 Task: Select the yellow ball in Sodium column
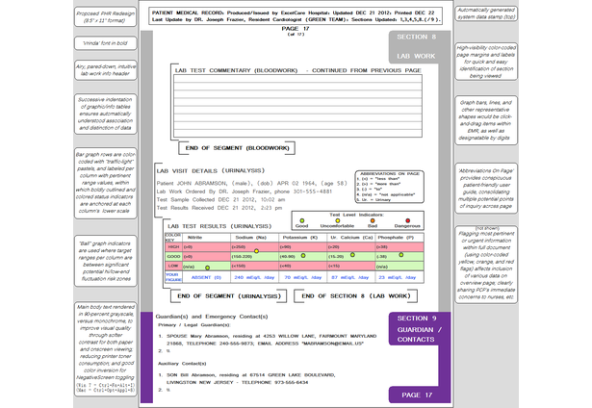256,251
